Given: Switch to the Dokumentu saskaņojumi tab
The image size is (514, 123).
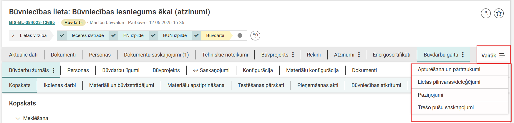Looking at the screenshot, I should click(156, 55).
